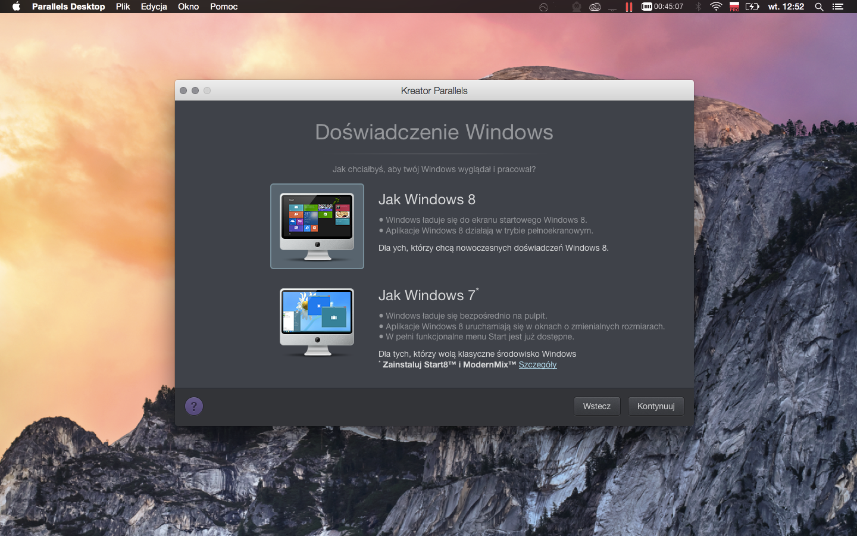Image resolution: width=857 pixels, height=536 pixels.
Task: Click the Parallels red pause-bars menu bar icon
Action: pyautogui.click(x=628, y=7)
